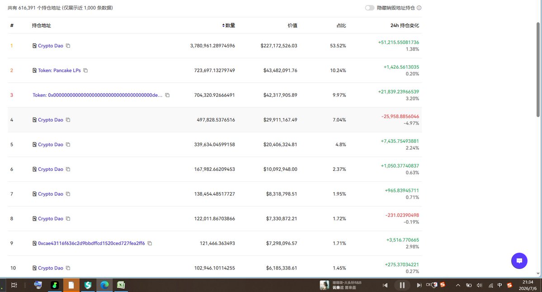This screenshot has width=542, height=292.
Task: Click the page vertical scrollbar thumb
Action: tap(538, 69)
